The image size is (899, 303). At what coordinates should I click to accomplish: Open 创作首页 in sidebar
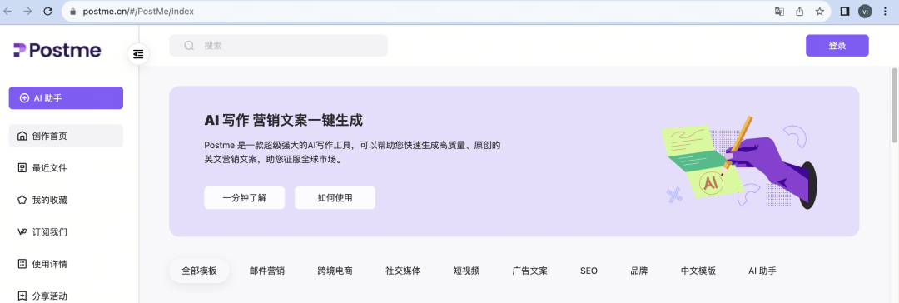66,136
